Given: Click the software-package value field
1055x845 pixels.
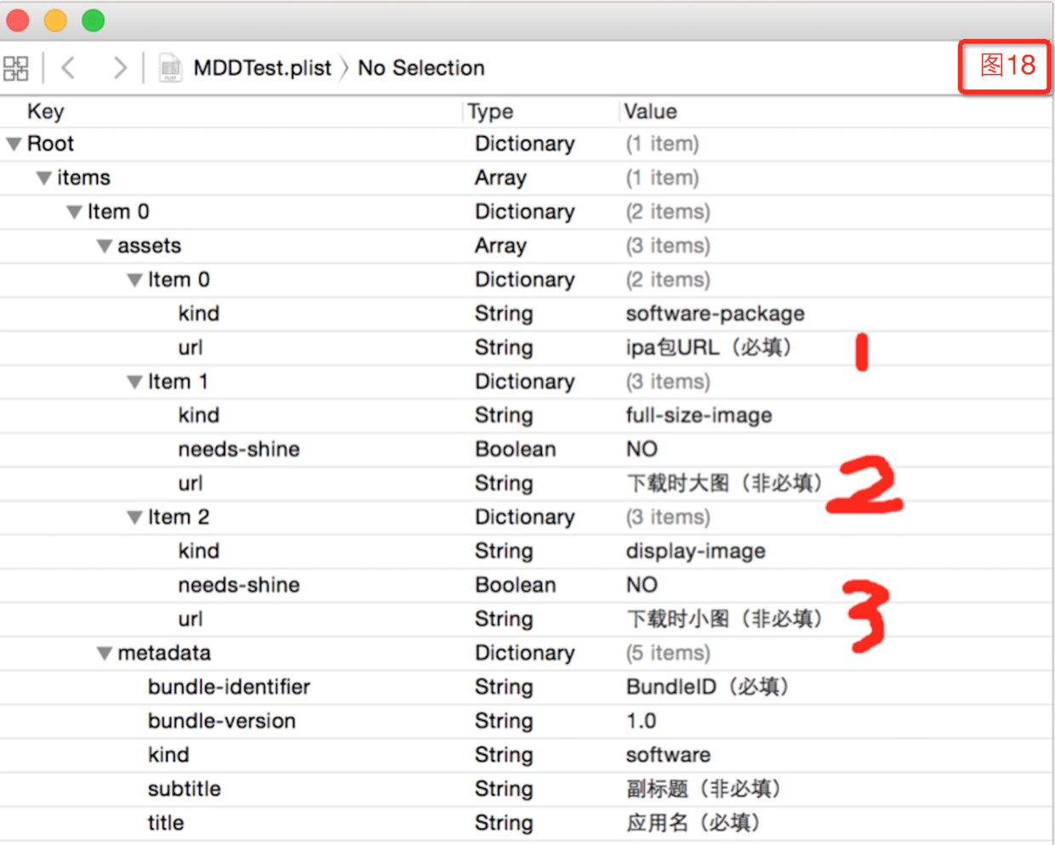Looking at the screenshot, I should click(x=715, y=314).
